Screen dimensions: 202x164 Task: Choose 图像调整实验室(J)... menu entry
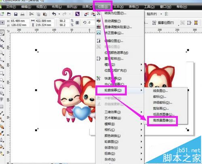[120, 27]
